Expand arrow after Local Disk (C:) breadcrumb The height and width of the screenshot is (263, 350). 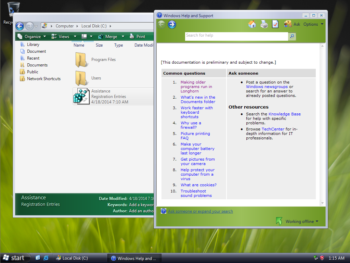(110, 26)
